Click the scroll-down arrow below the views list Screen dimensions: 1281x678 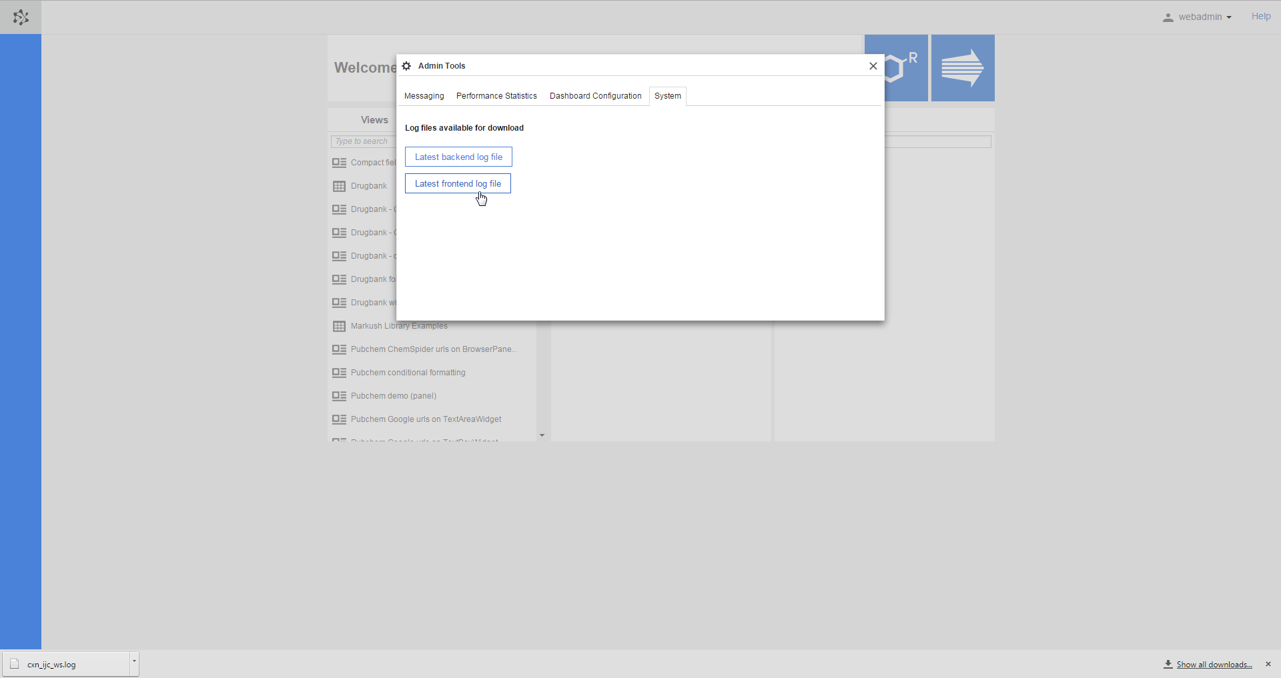pyautogui.click(x=542, y=435)
